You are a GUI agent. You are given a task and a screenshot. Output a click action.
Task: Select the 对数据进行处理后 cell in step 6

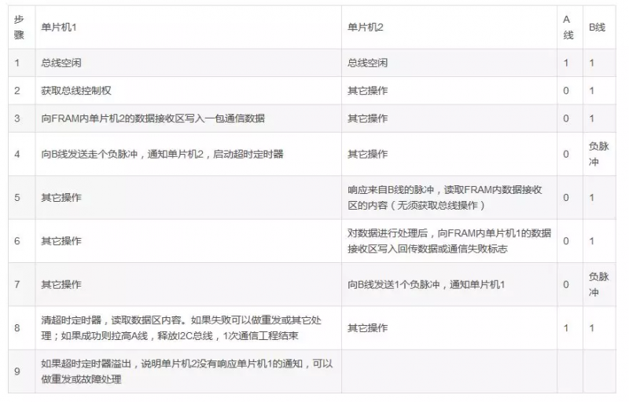[x=449, y=241]
